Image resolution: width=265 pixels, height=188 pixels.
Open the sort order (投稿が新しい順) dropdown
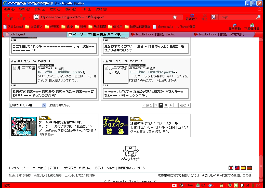pyautogui.click(x=28, y=105)
